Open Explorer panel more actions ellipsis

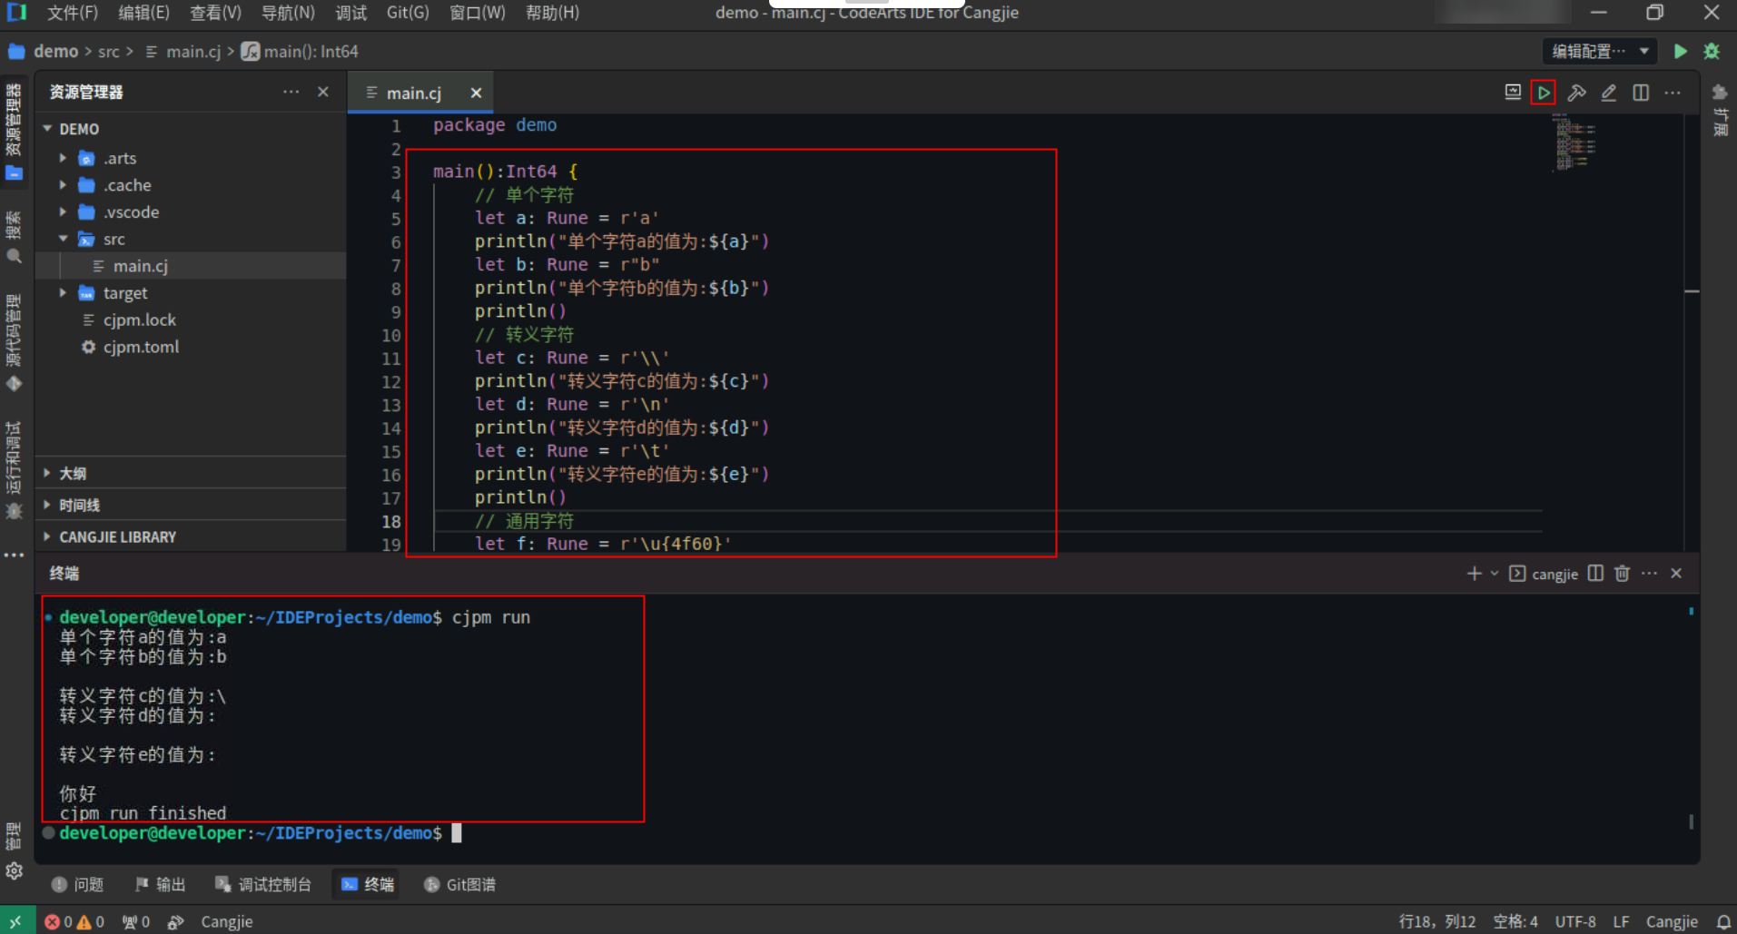pyautogui.click(x=291, y=92)
